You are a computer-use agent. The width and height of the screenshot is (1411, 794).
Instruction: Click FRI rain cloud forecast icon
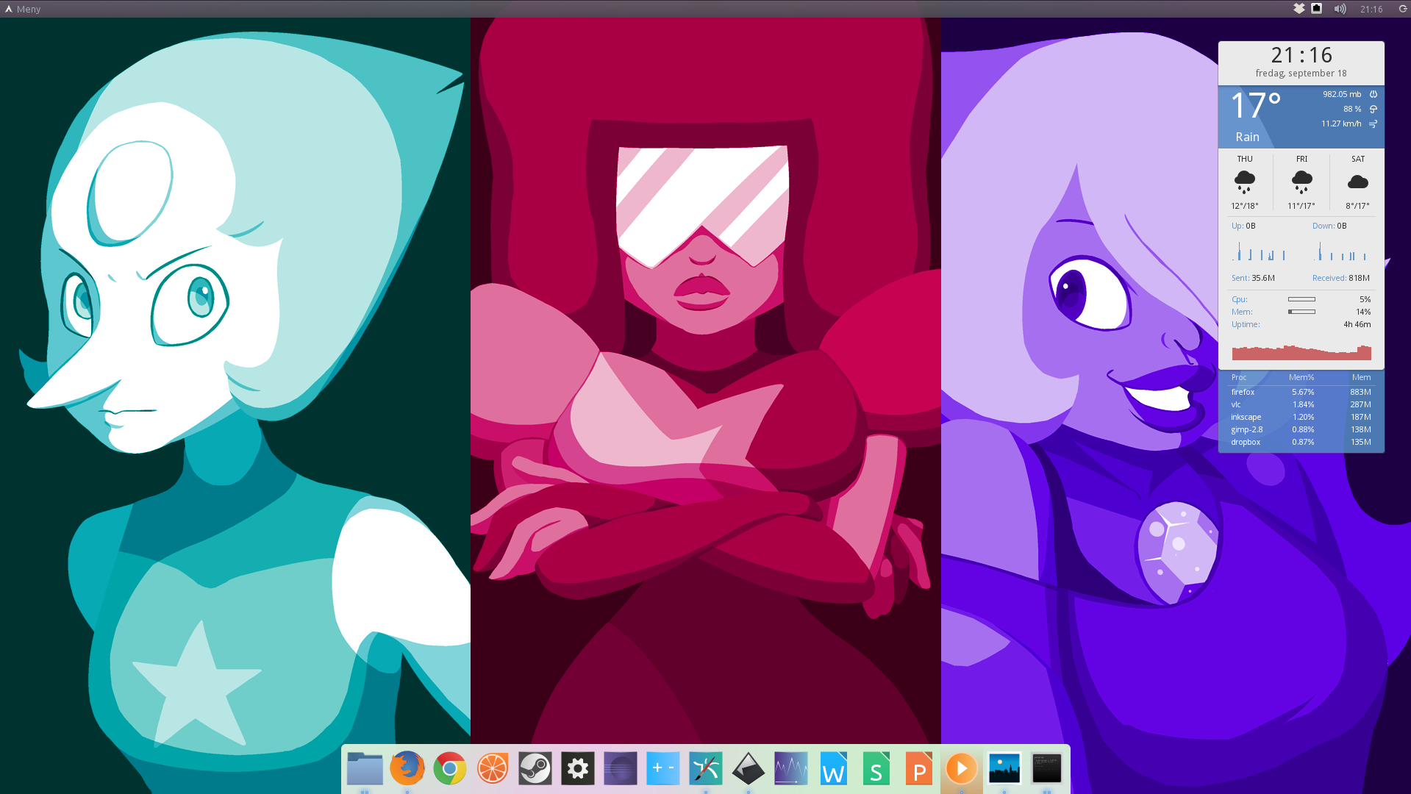pos(1302,182)
